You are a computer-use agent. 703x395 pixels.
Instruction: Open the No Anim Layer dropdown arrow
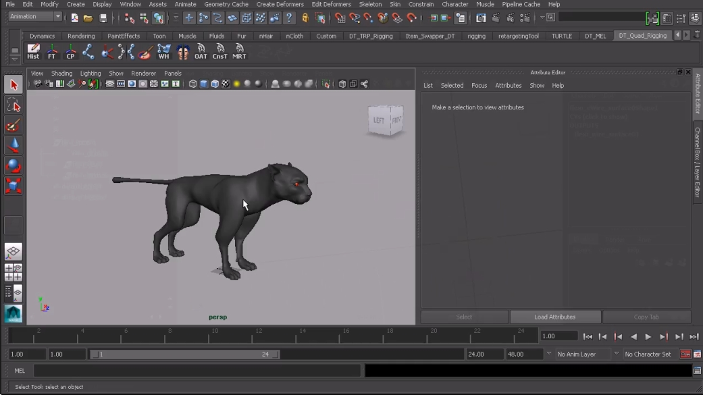(549, 354)
